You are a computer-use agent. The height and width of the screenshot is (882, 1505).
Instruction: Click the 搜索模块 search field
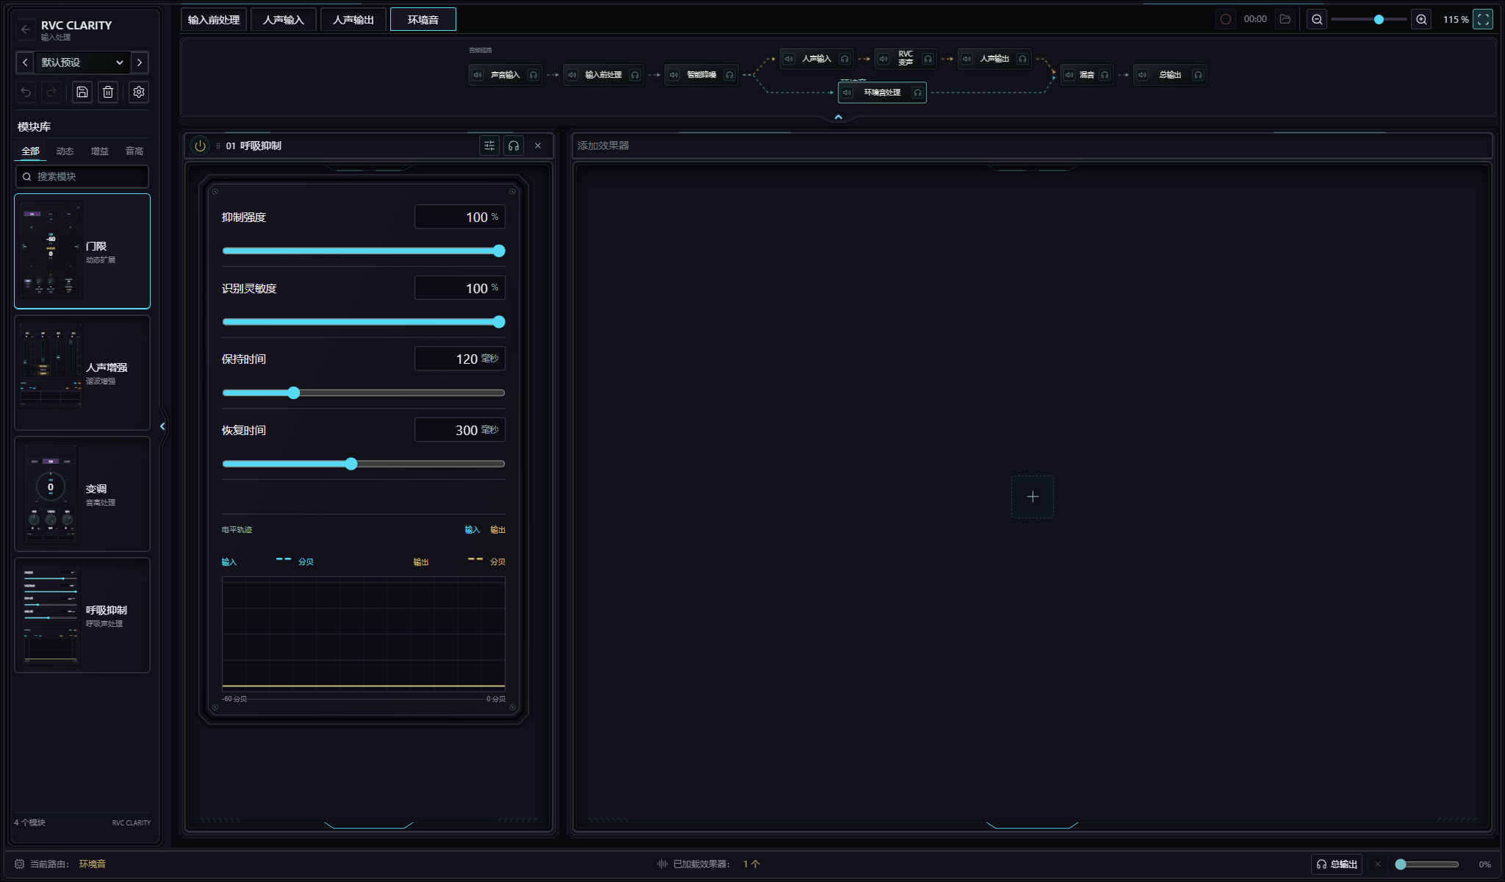tap(82, 176)
